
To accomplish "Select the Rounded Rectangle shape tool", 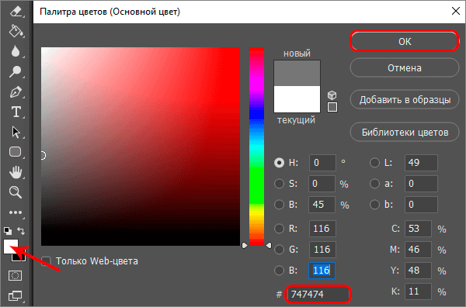I will (x=16, y=152).
